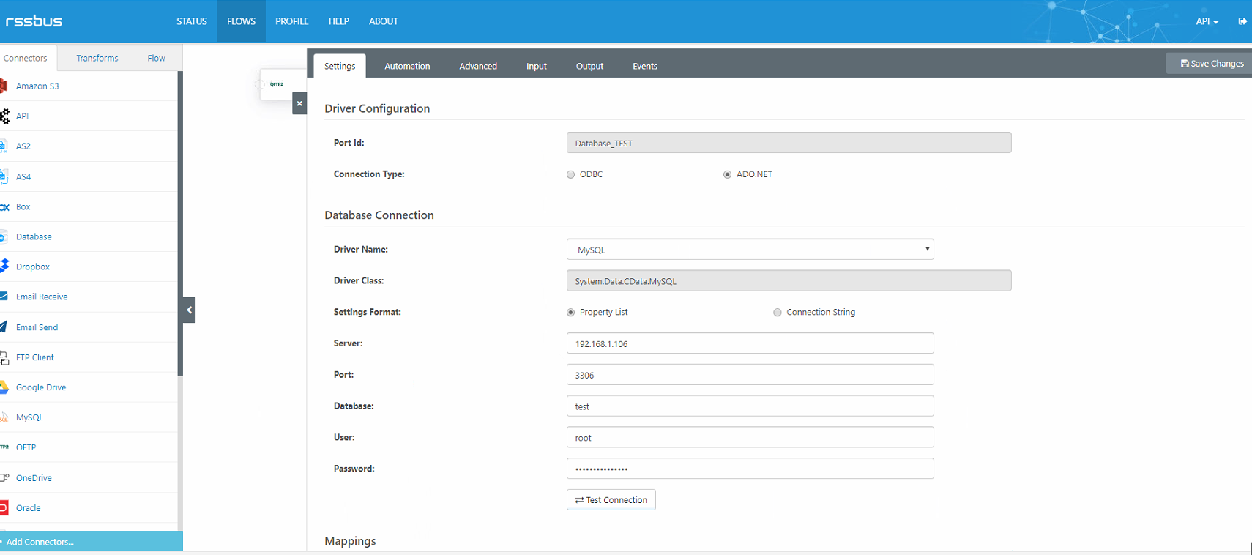
Task: Click the AS2 connector icon
Action: pyautogui.click(x=4, y=146)
